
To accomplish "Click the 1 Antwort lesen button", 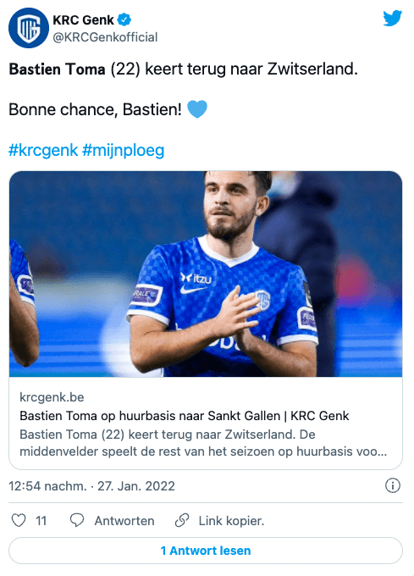I will (206, 551).
